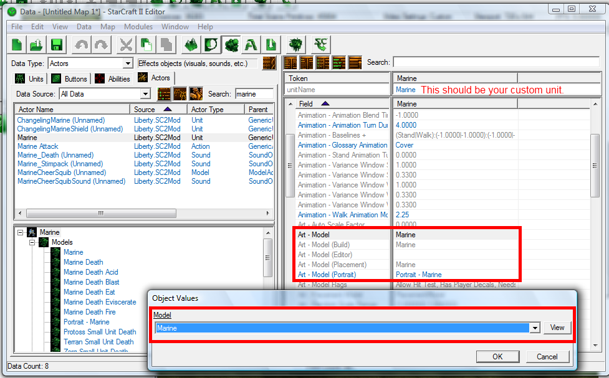Click the middle orange icon next to Data Source
Image resolution: width=609 pixels, height=378 pixels.
pos(180,94)
